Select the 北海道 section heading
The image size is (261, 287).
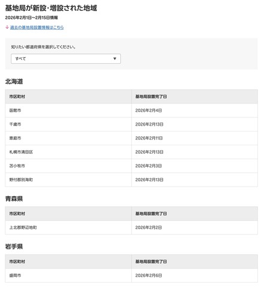[14, 81]
